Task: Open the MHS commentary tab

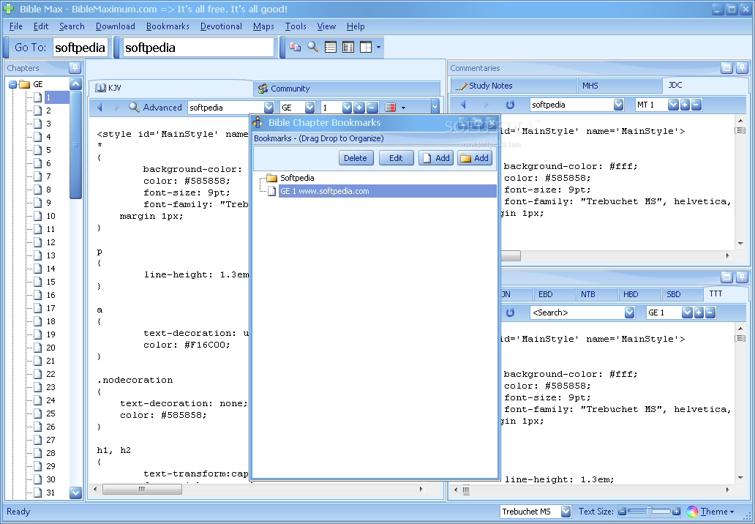Action: pos(620,86)
